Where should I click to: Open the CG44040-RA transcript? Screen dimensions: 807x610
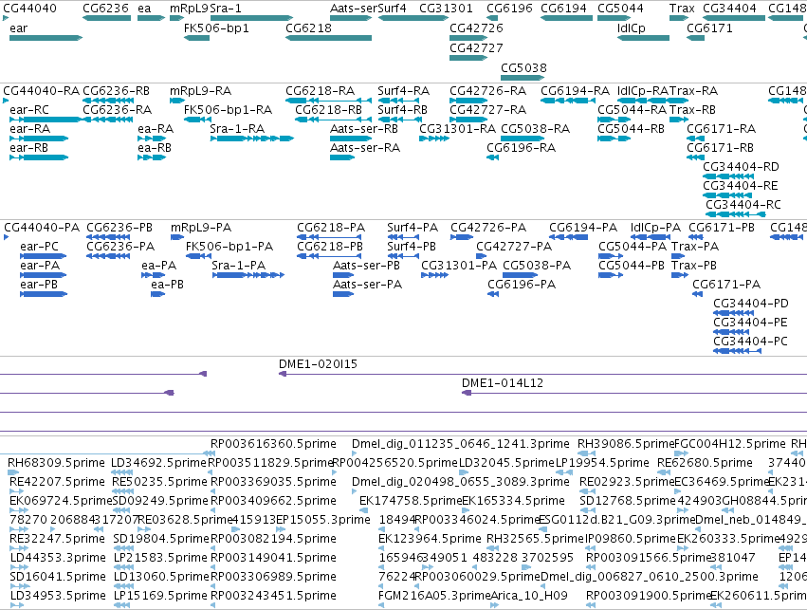tap(6, 100)
